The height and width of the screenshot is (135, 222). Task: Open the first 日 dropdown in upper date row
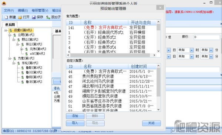168,50
